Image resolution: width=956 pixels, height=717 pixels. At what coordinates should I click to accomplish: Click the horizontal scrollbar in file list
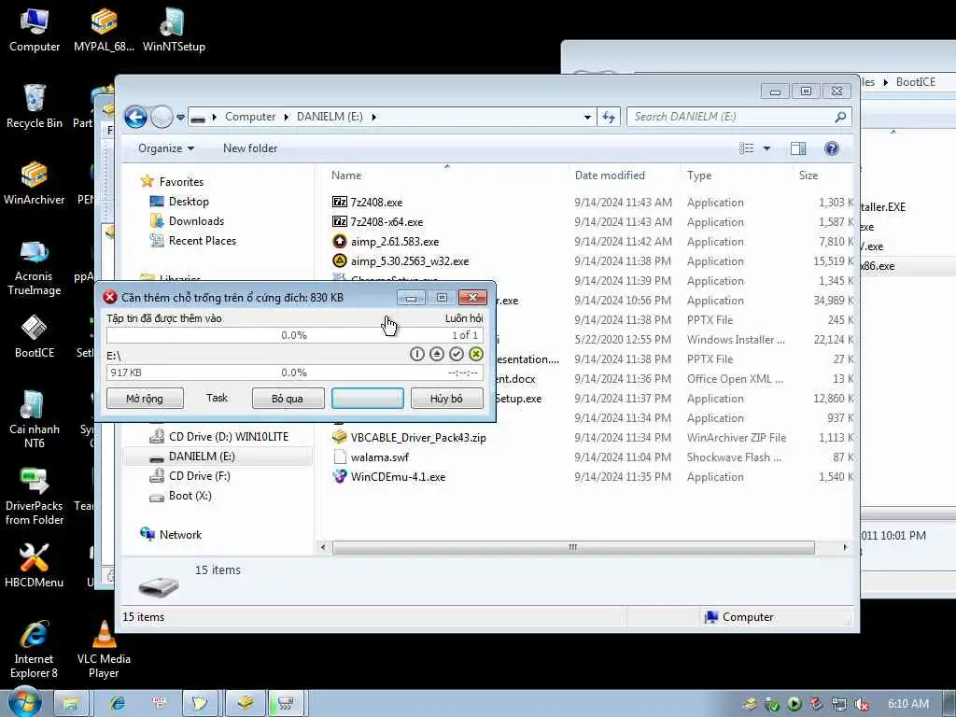click(573, 547)
